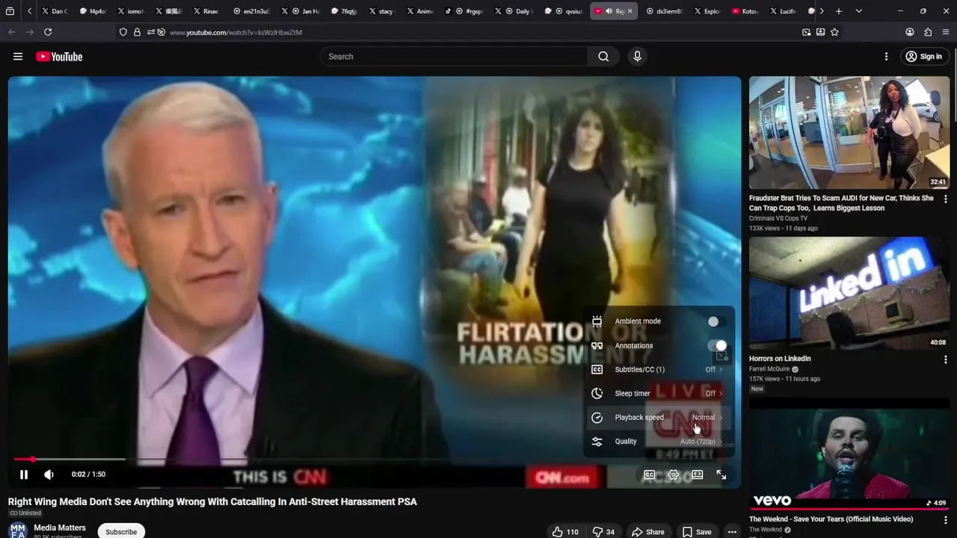Seek using the video progress bar

point(375,459)
